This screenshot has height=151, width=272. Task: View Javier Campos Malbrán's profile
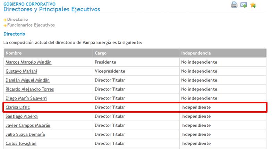(28, 125)
